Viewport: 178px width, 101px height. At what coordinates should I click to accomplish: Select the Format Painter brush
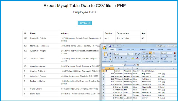(110, 59)
